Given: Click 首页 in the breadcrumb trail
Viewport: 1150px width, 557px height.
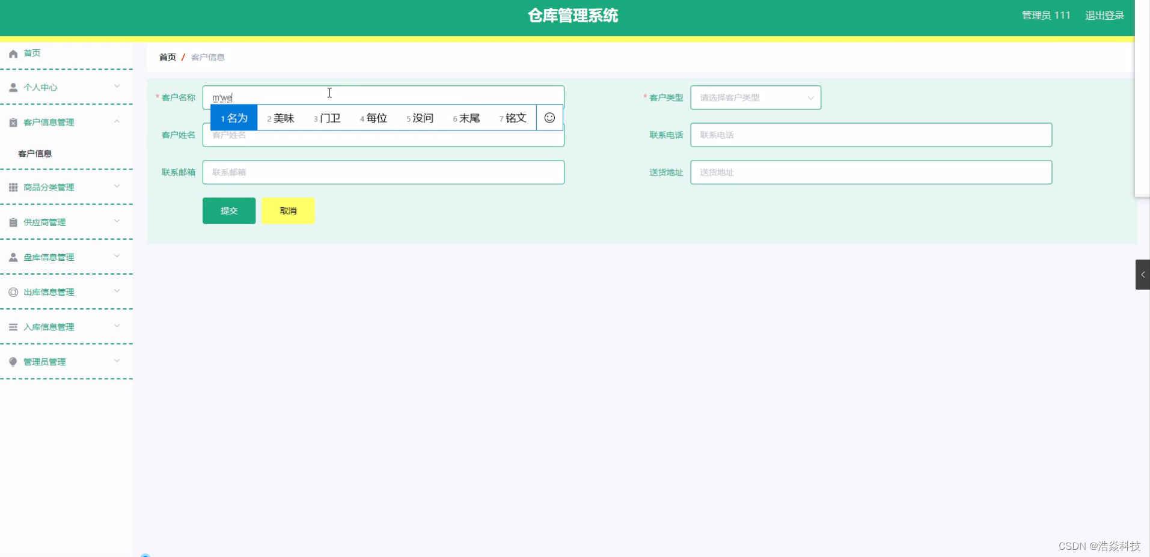Looking at the screenshot, I should click(x=167, y=56).
